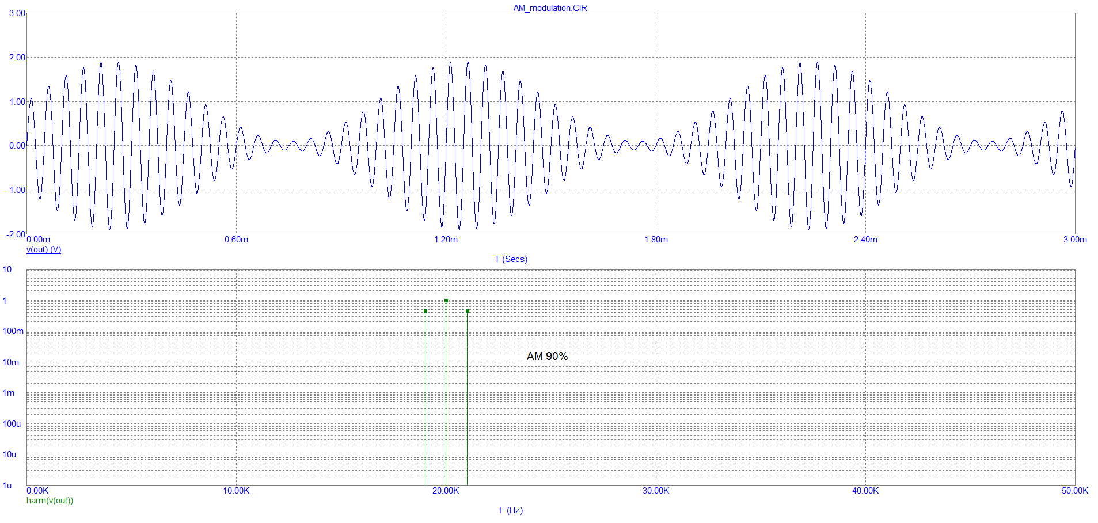
Task: Click the upper sideband peak marker
Action: click(x=468, y=311)
